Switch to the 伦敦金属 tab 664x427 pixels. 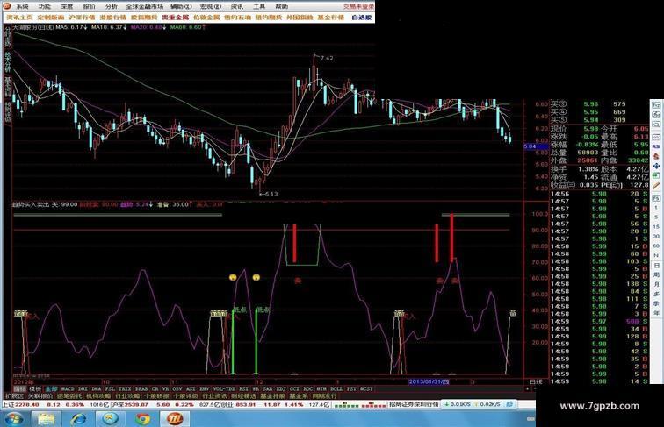(x=206, y=18)
